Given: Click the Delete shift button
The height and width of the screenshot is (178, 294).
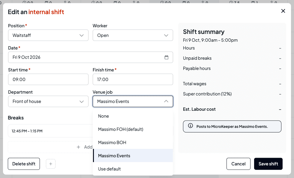Looking at the screenshot, I should [24, 164].
